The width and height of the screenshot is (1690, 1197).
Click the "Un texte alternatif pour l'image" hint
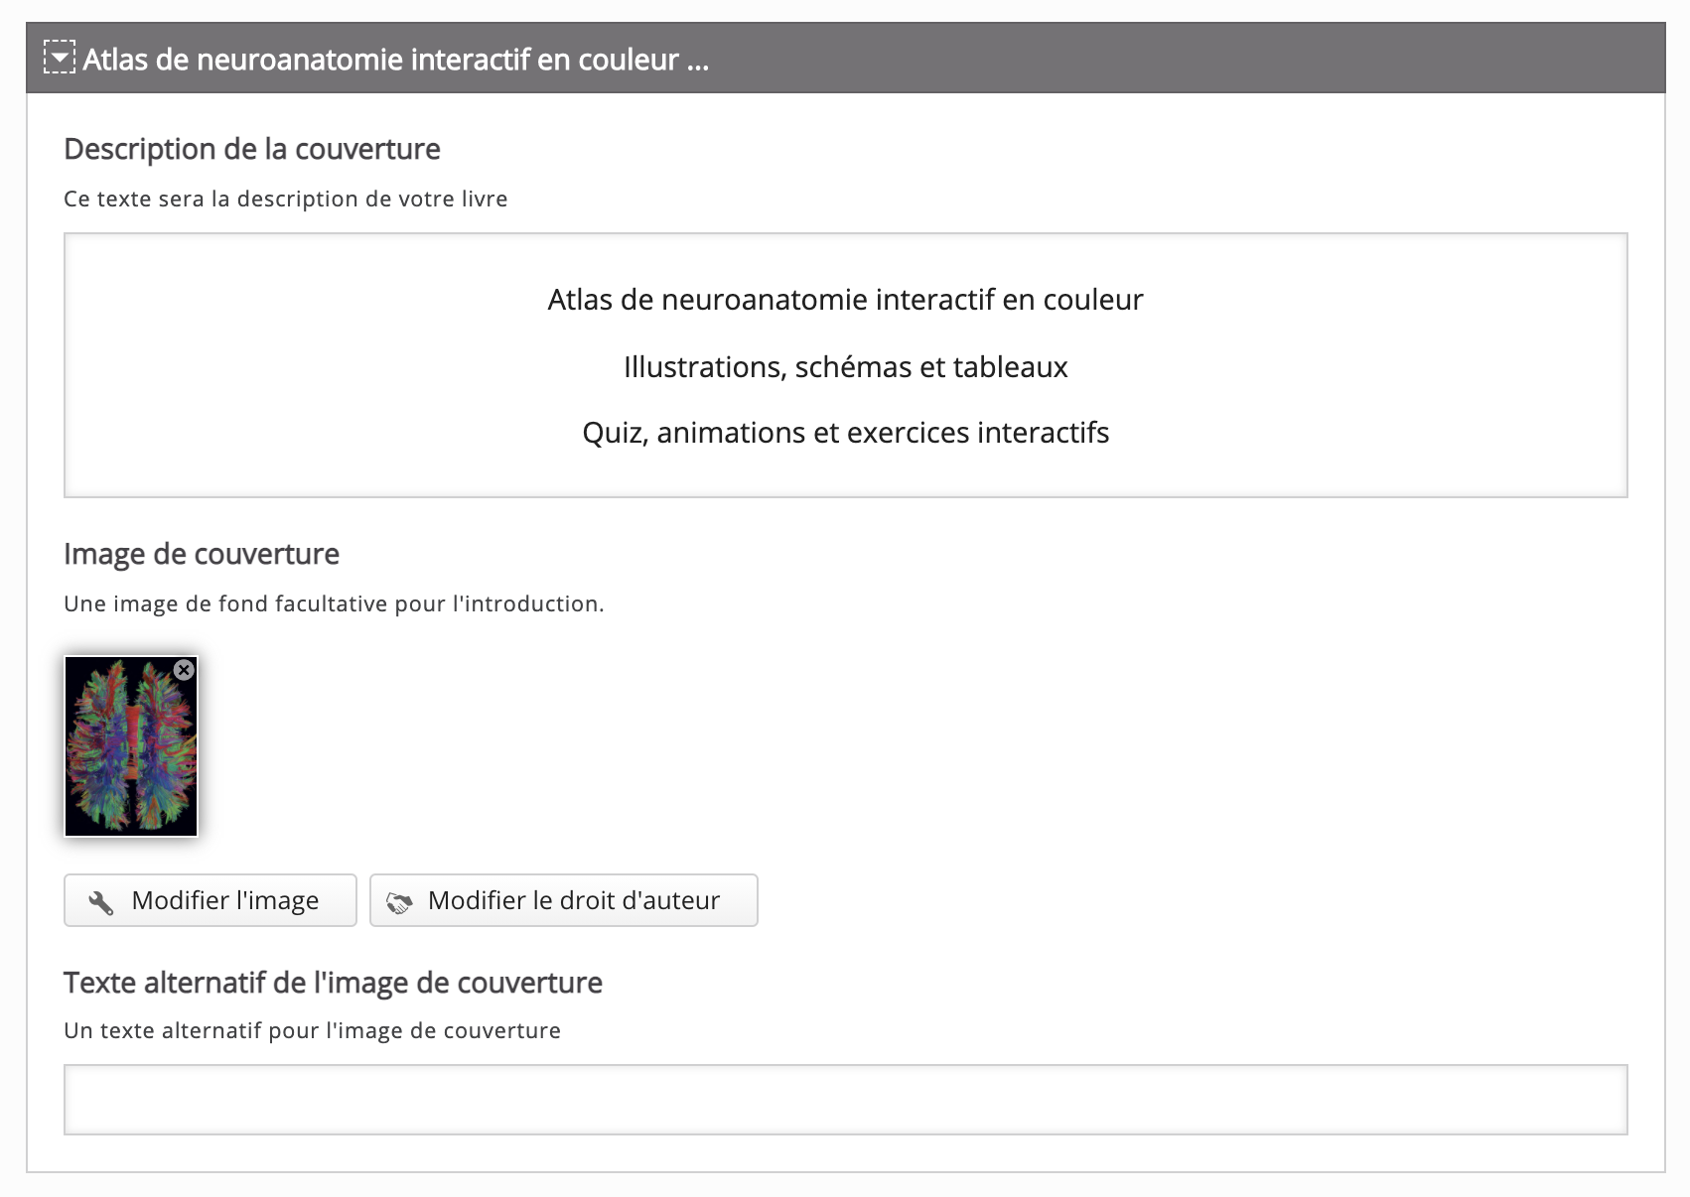[x=312, y=1030]
